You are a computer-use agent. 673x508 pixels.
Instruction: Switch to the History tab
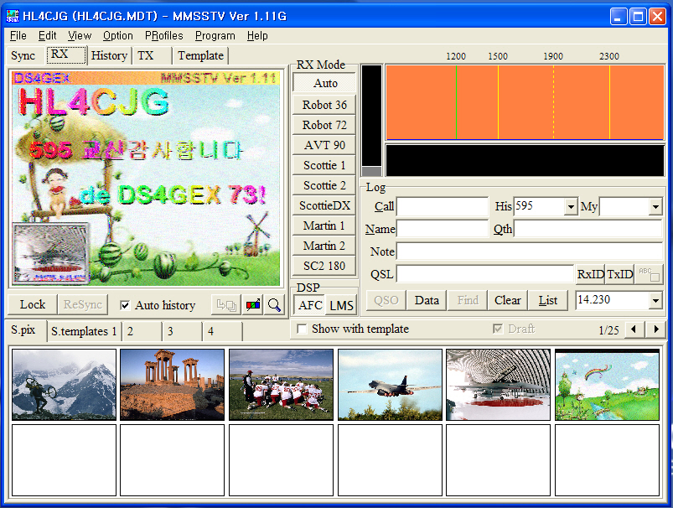click(109, 56)
